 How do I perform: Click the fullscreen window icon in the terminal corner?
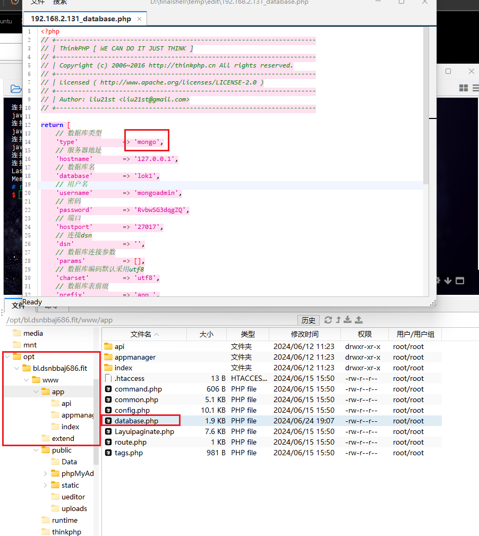[x=460, y=280]
